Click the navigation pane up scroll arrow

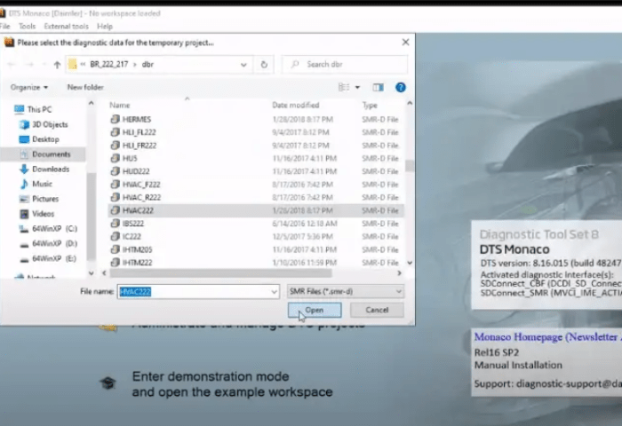pos(92,104)
